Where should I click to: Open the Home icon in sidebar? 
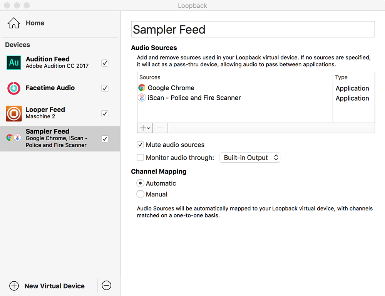13,23
